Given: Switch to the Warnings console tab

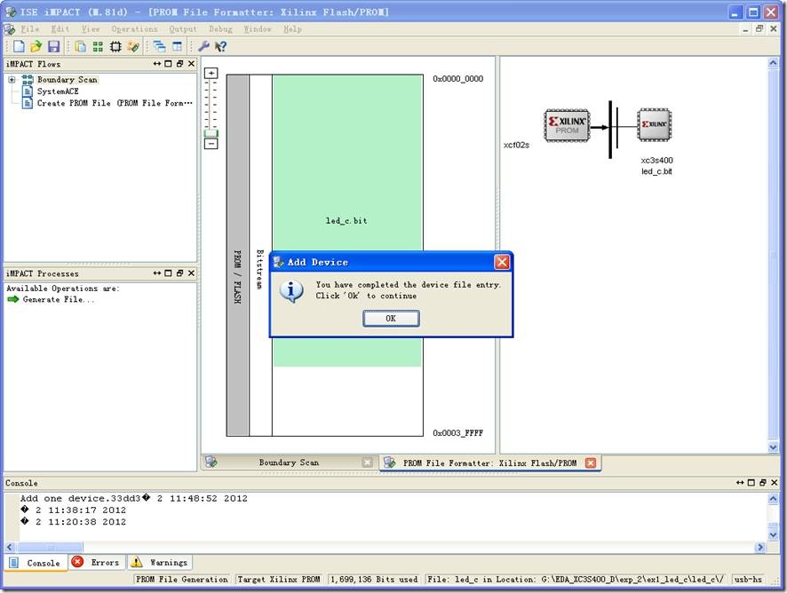Looking at the screenshot, I should pos(160,562).
